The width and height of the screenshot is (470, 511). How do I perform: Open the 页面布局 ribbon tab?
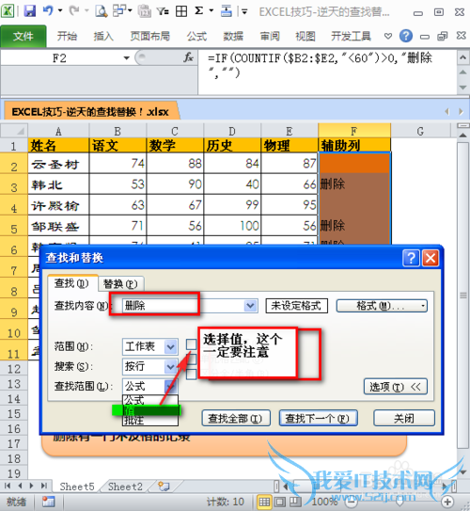coord(150,36)
